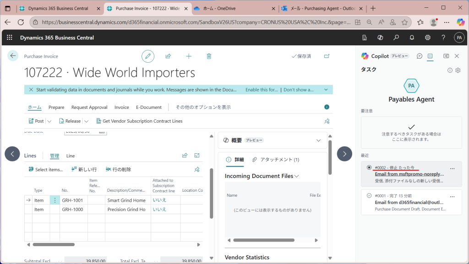Viewport: 469px width, 264px height.
Task: Open the Prepare action tab
Action: point(56,107)
